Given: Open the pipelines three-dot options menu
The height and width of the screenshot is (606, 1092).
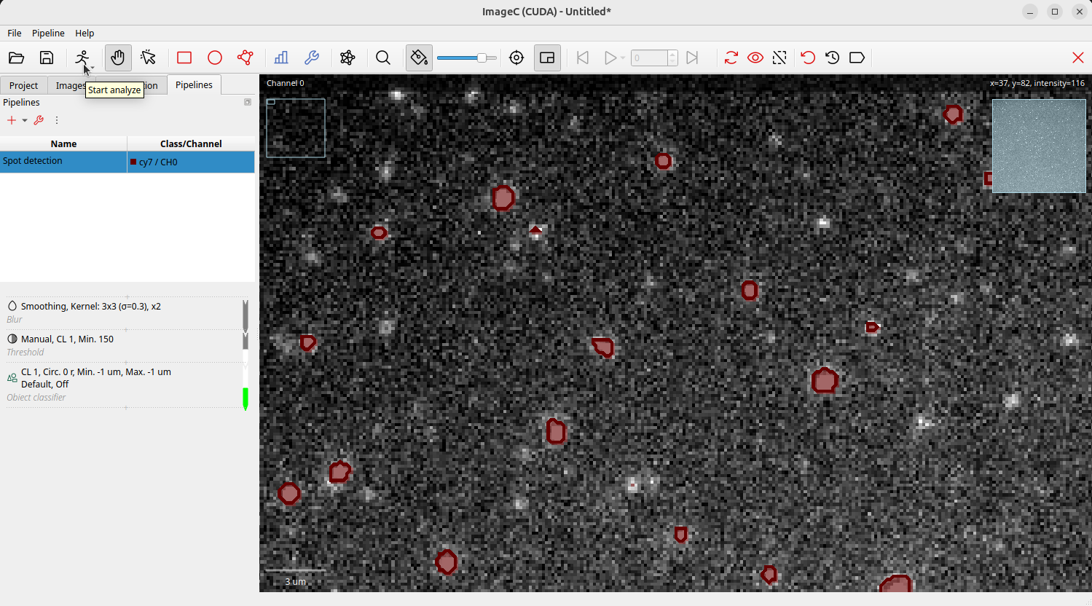Looking at the screenshot, I should pyautogui.click(x=57, y=121).
